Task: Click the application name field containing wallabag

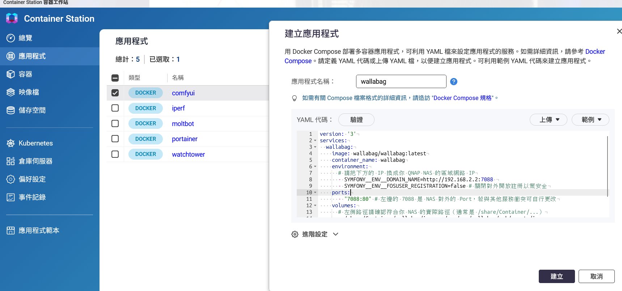Action: pos(401,82)
